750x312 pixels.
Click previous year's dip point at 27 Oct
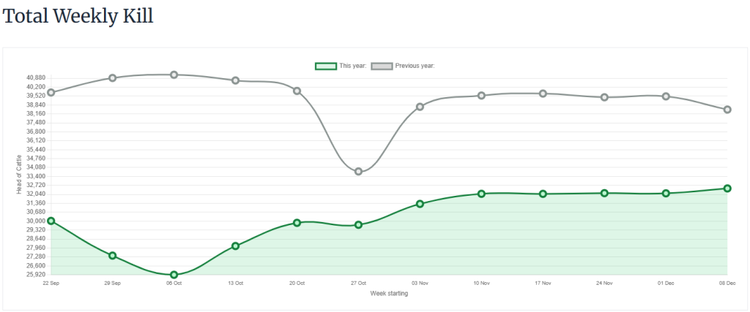[x=358, y=172]
